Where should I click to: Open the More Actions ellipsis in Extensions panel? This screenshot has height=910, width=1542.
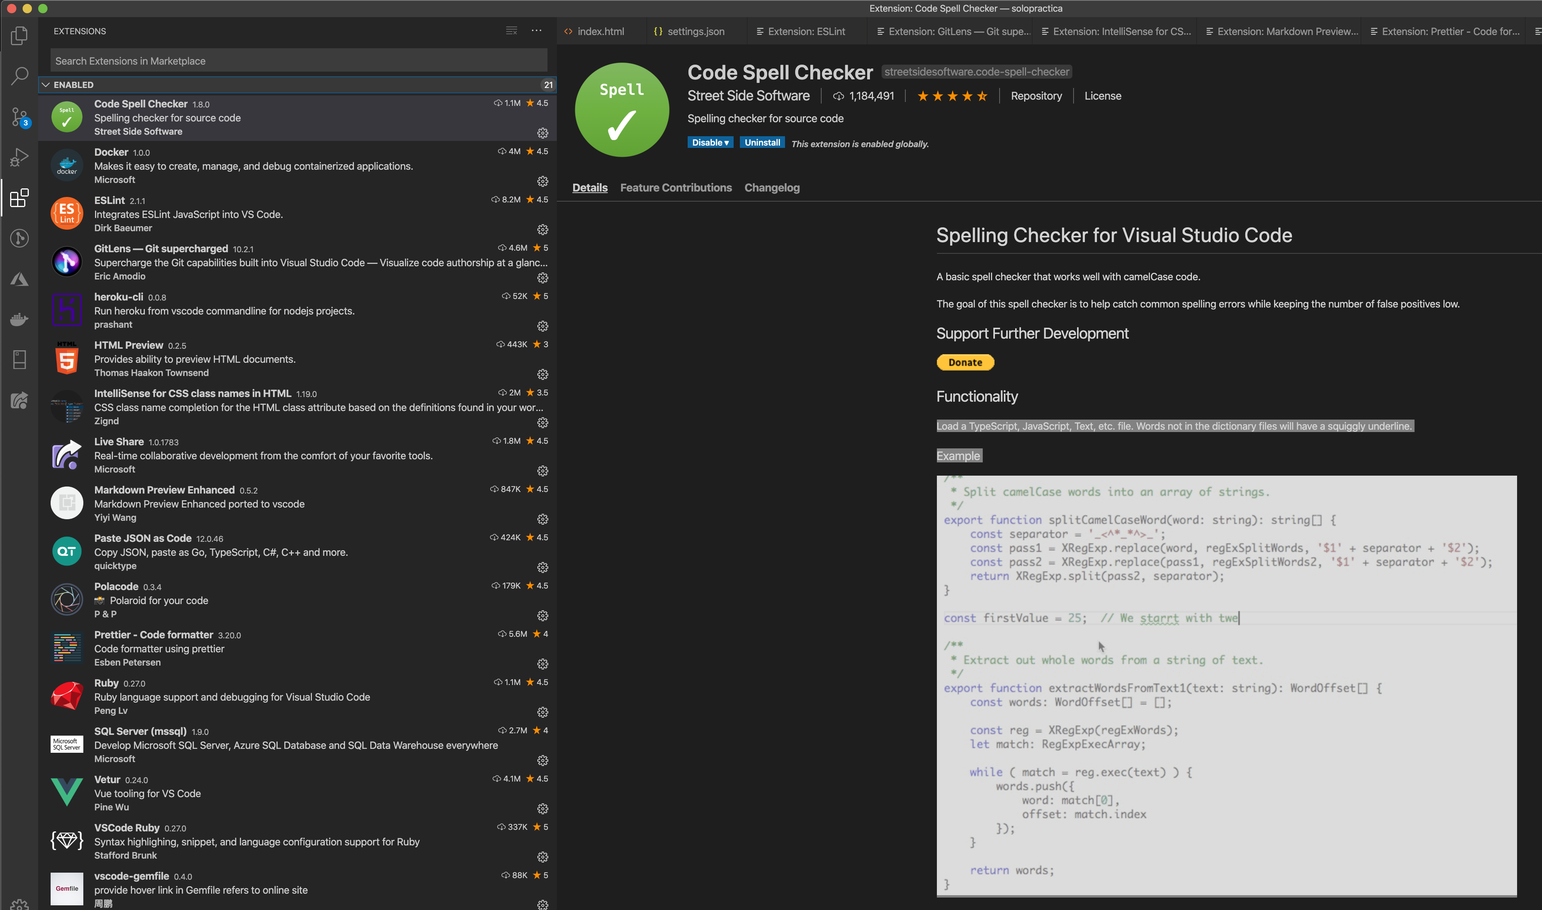pyautogui.click(x=537, y=31)
